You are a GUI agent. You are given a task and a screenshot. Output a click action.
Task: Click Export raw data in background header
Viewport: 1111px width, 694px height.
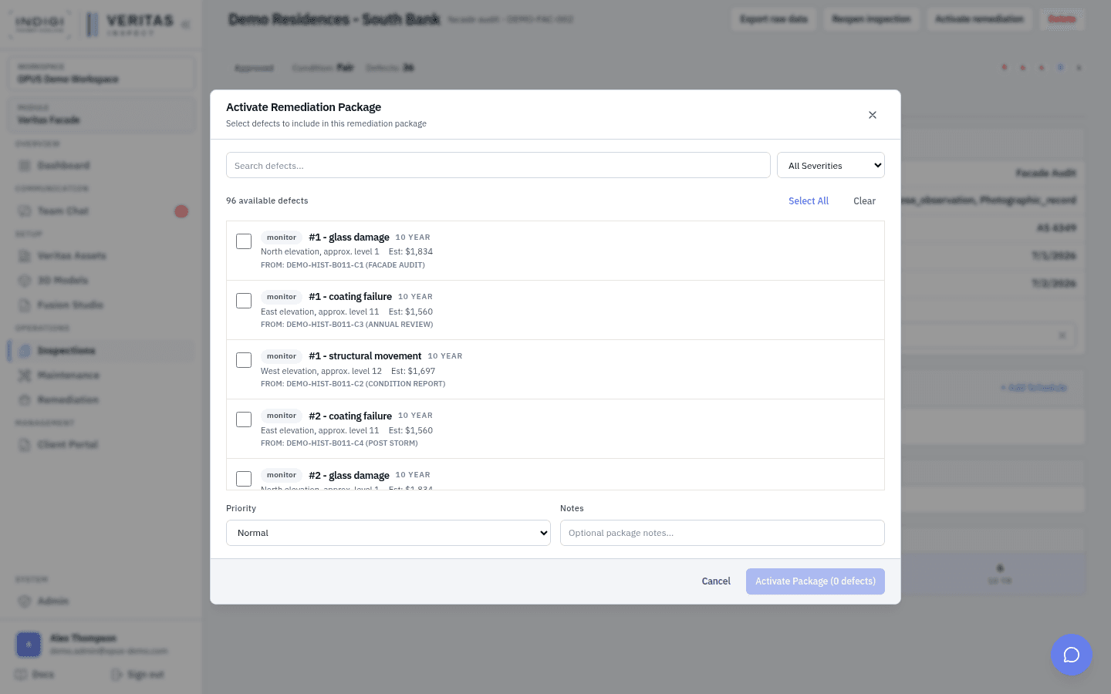[x=774, y=19]
